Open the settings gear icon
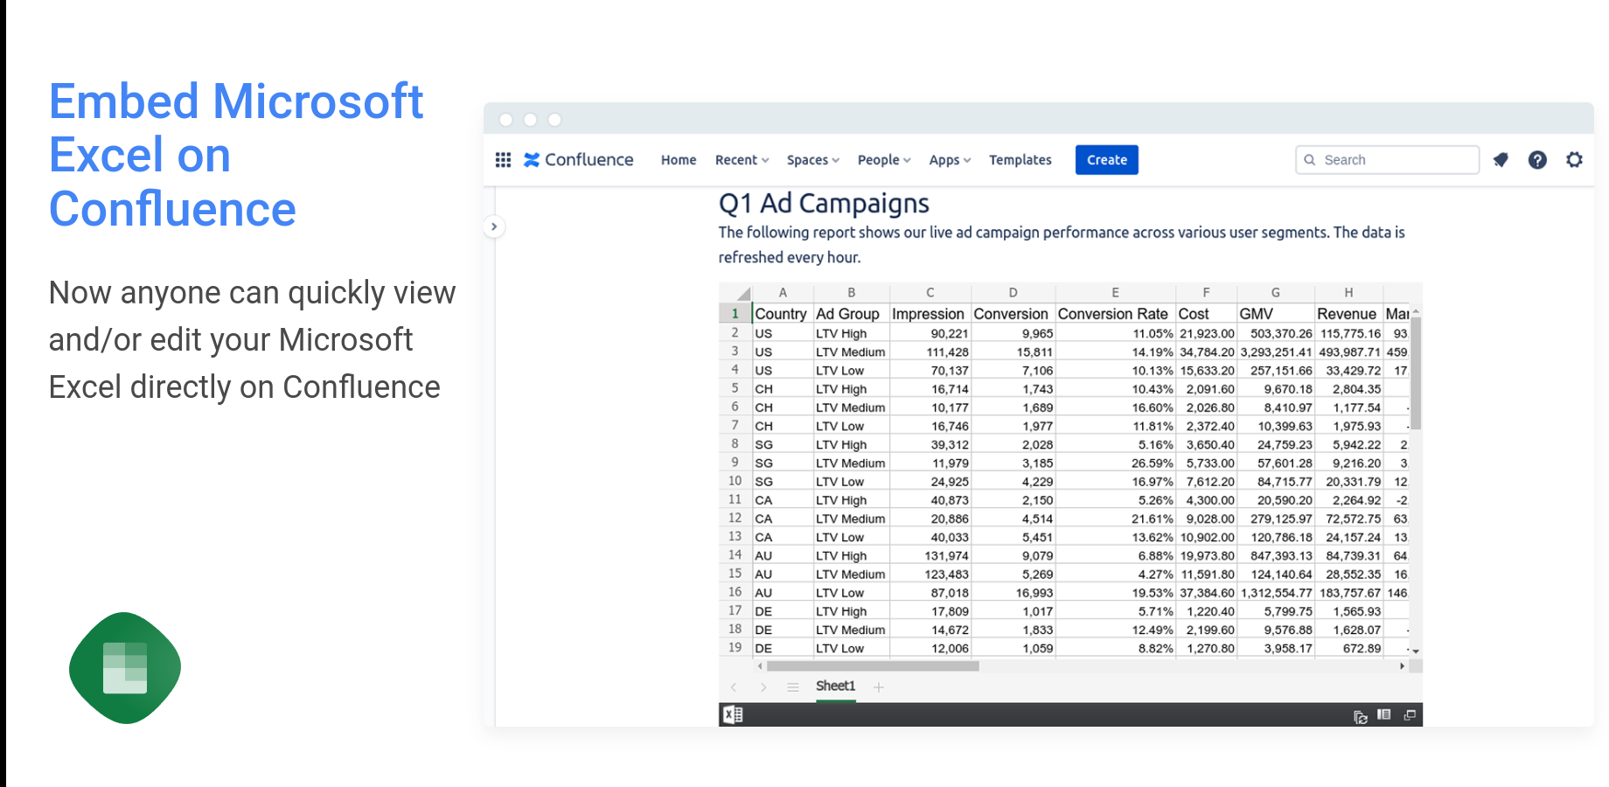Image resolution: width=1609 pixels, height=787 pixels. pyautogui.click(x=1574, y=160)
